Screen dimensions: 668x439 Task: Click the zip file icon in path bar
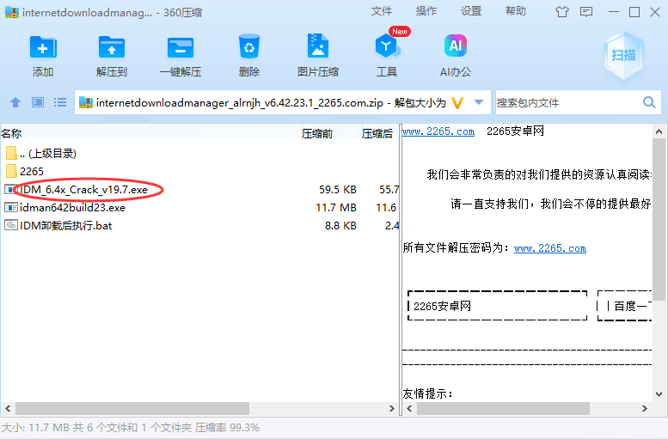point(86,102)
